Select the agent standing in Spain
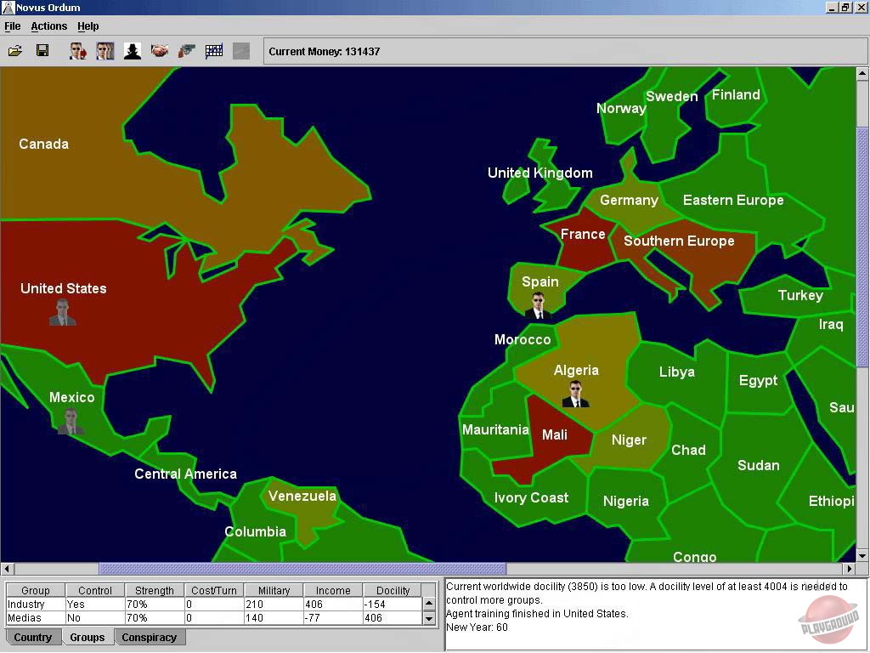 (x=538, y=305)
